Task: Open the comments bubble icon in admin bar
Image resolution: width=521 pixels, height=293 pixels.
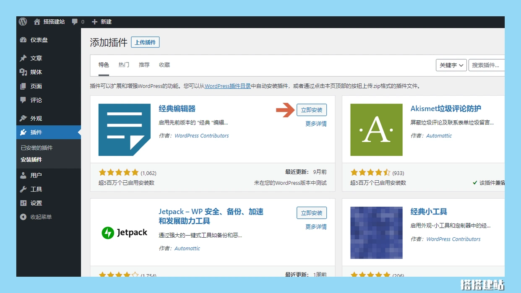Action: tap(75, 22)
